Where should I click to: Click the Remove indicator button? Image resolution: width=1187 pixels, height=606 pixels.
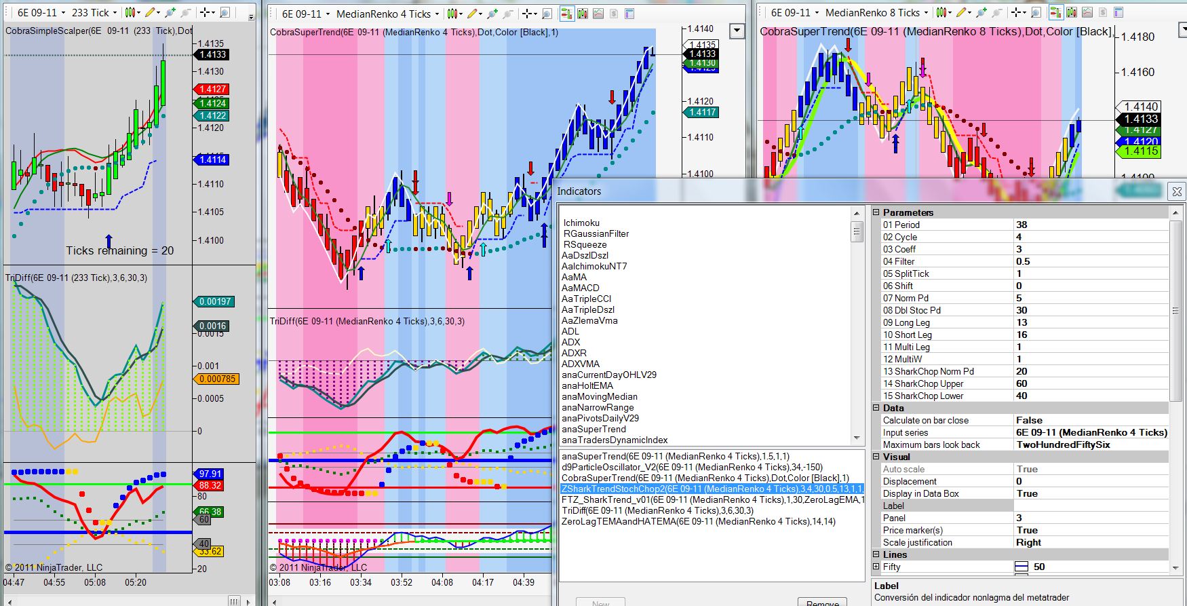pyautogui.click(x=823, y=602)
